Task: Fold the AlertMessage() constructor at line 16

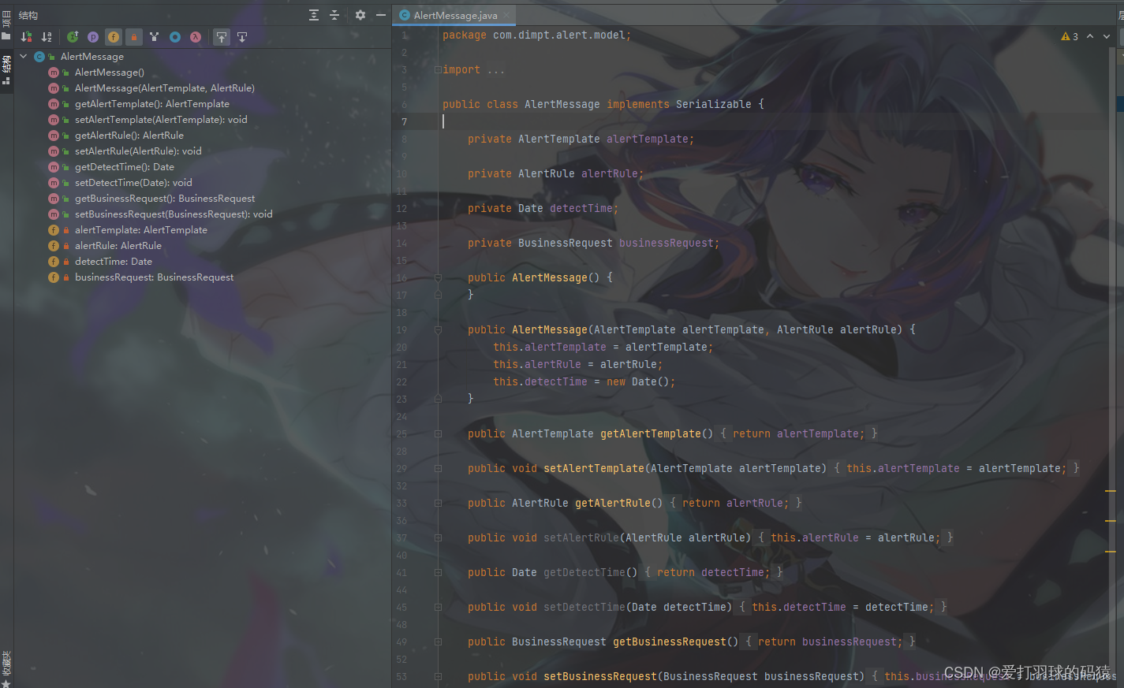Action: click(x=438, y=278)
